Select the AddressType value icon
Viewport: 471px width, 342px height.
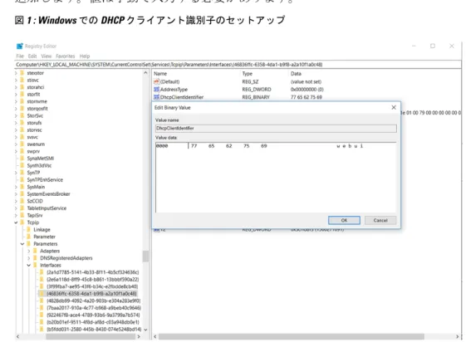156,89
